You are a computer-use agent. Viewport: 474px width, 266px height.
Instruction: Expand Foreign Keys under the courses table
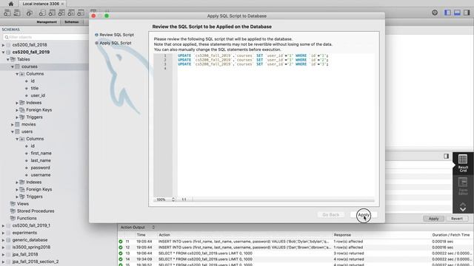pos(17,110)
